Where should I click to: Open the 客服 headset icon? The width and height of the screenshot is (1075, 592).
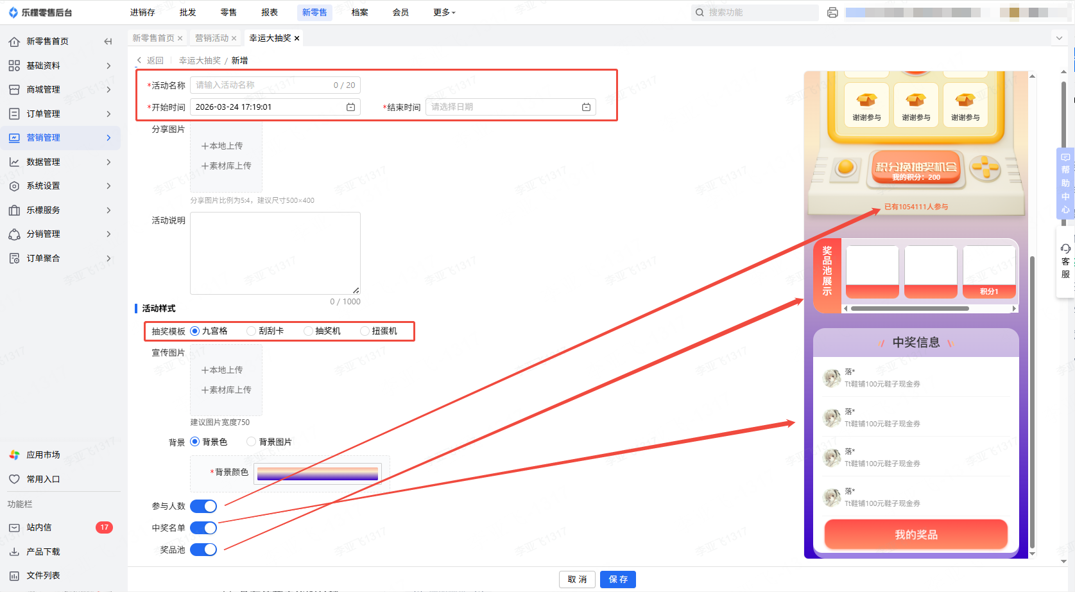1065,248
